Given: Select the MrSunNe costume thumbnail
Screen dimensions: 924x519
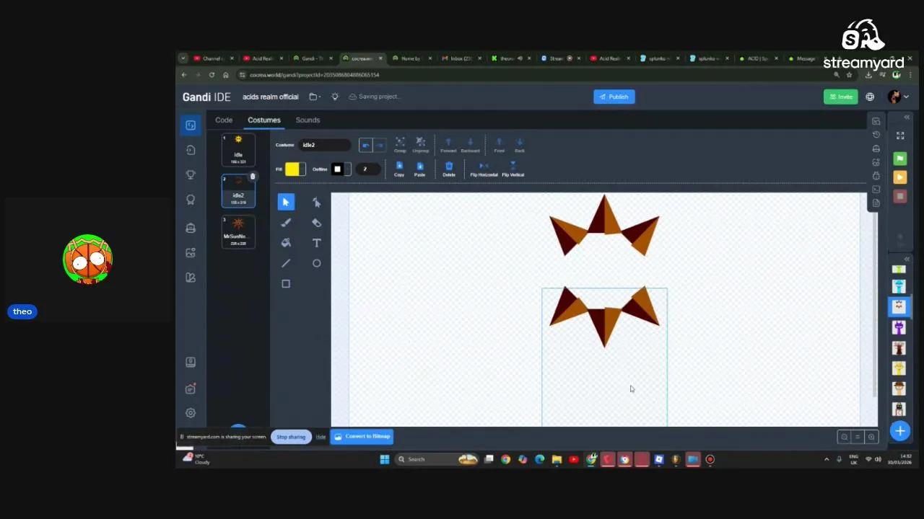Looking at the screenshot, I should click(x=238, y=231).
